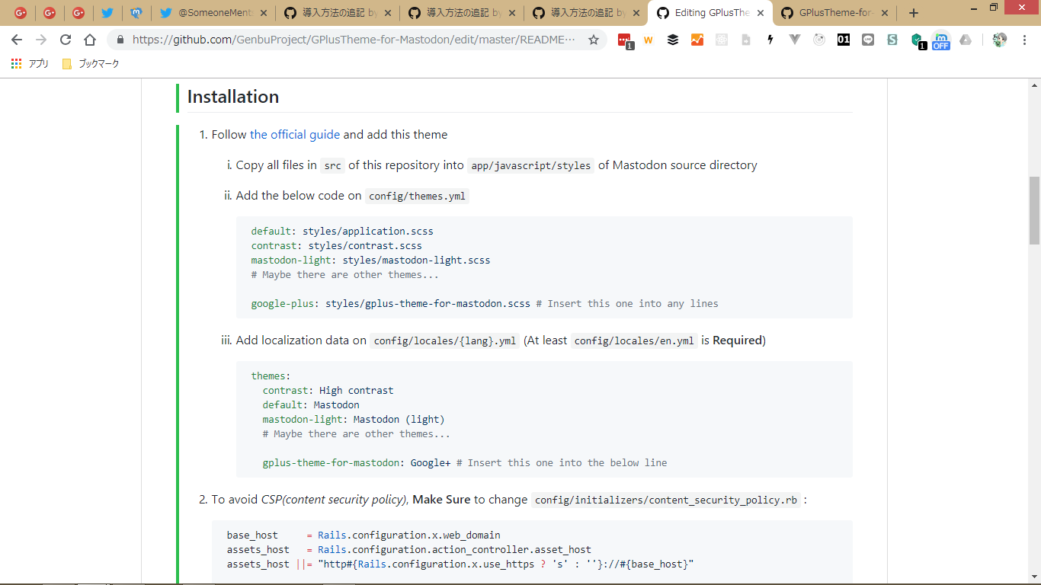Open the アプリ apps shortcut
This screenshot has height=585, width=1041.
30,64
